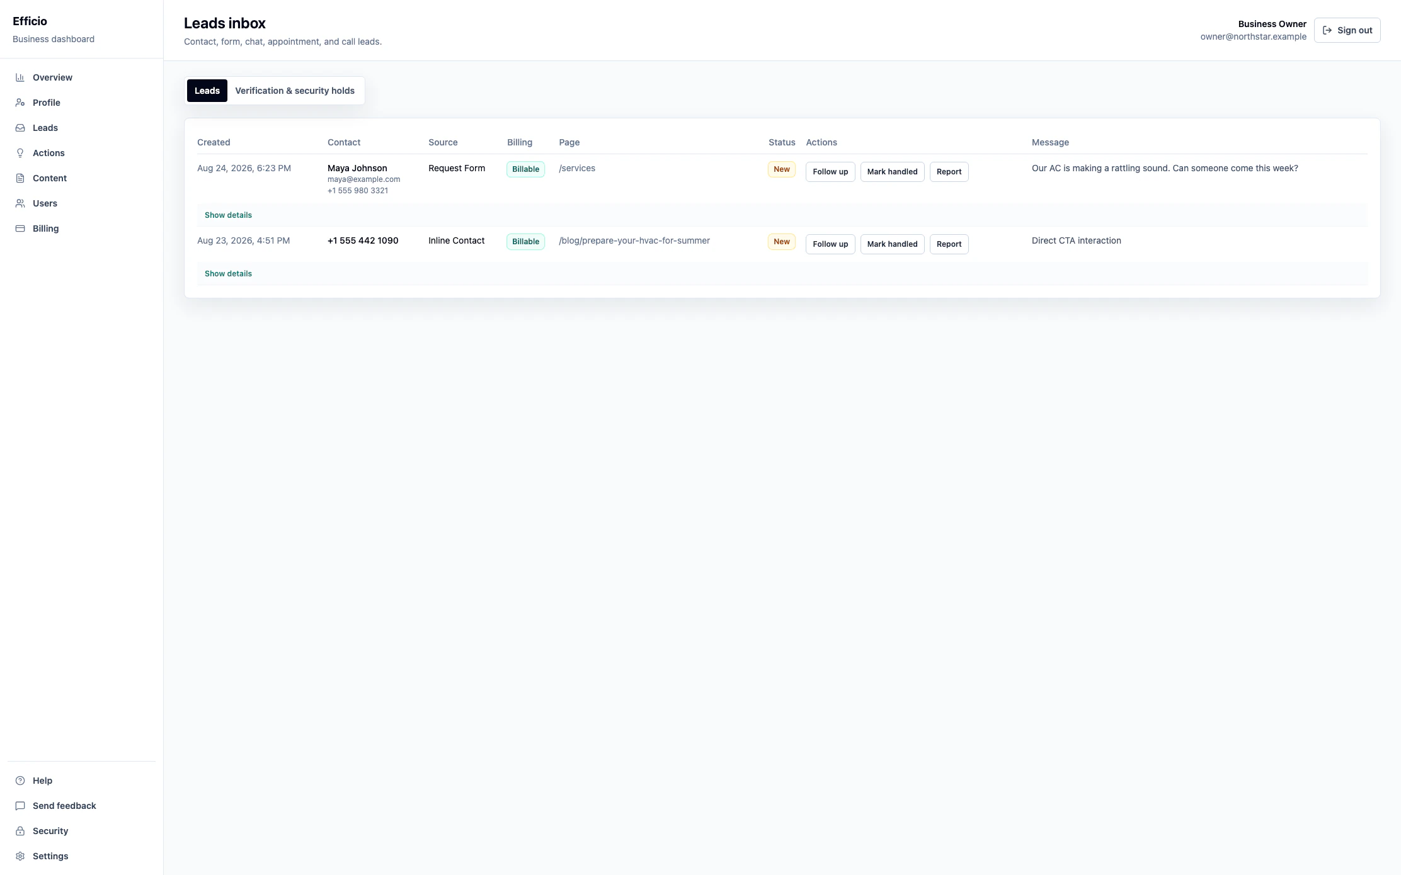Viewport: 1401px width, 875px height.
Task: Click phone number +1 555 442 1090
Action: coord(363,240)
